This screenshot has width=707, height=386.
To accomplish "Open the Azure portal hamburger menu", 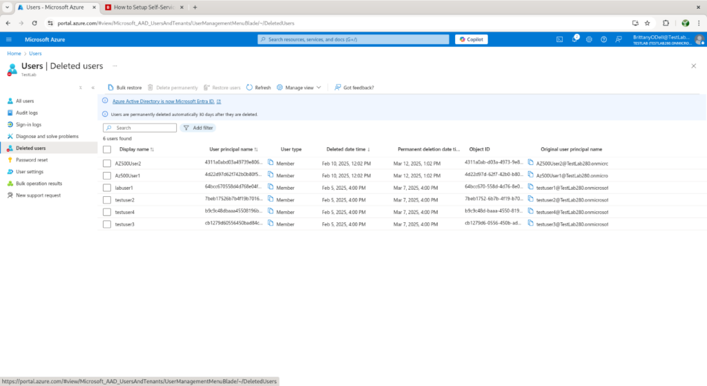I will click(8, 39).
